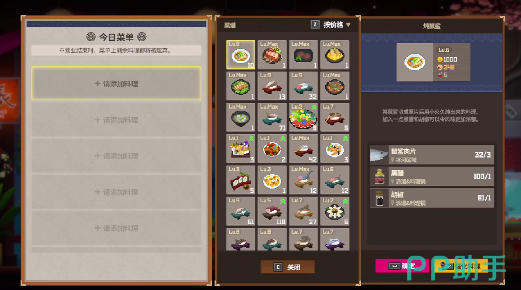This screenshot has width=521, height=290.
Task: Click the highlighted first 请添加料理 slot
Action: tap(117, 84)
